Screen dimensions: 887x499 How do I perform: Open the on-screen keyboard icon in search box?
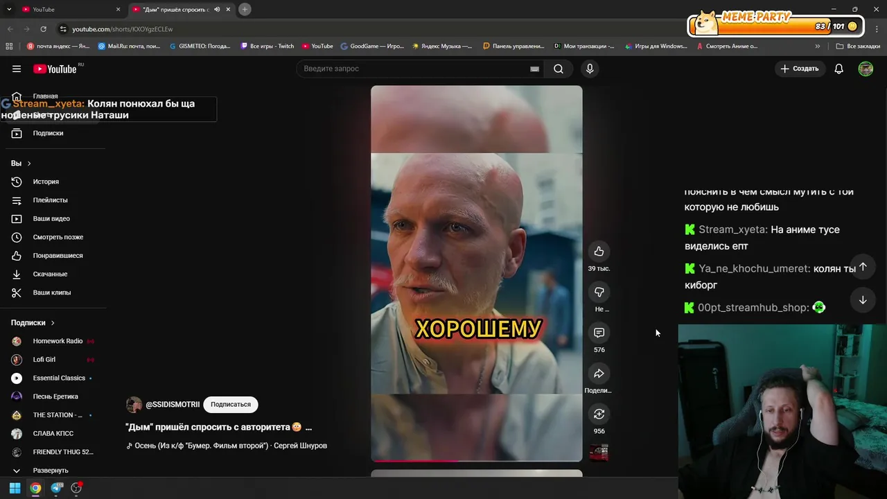534,69
